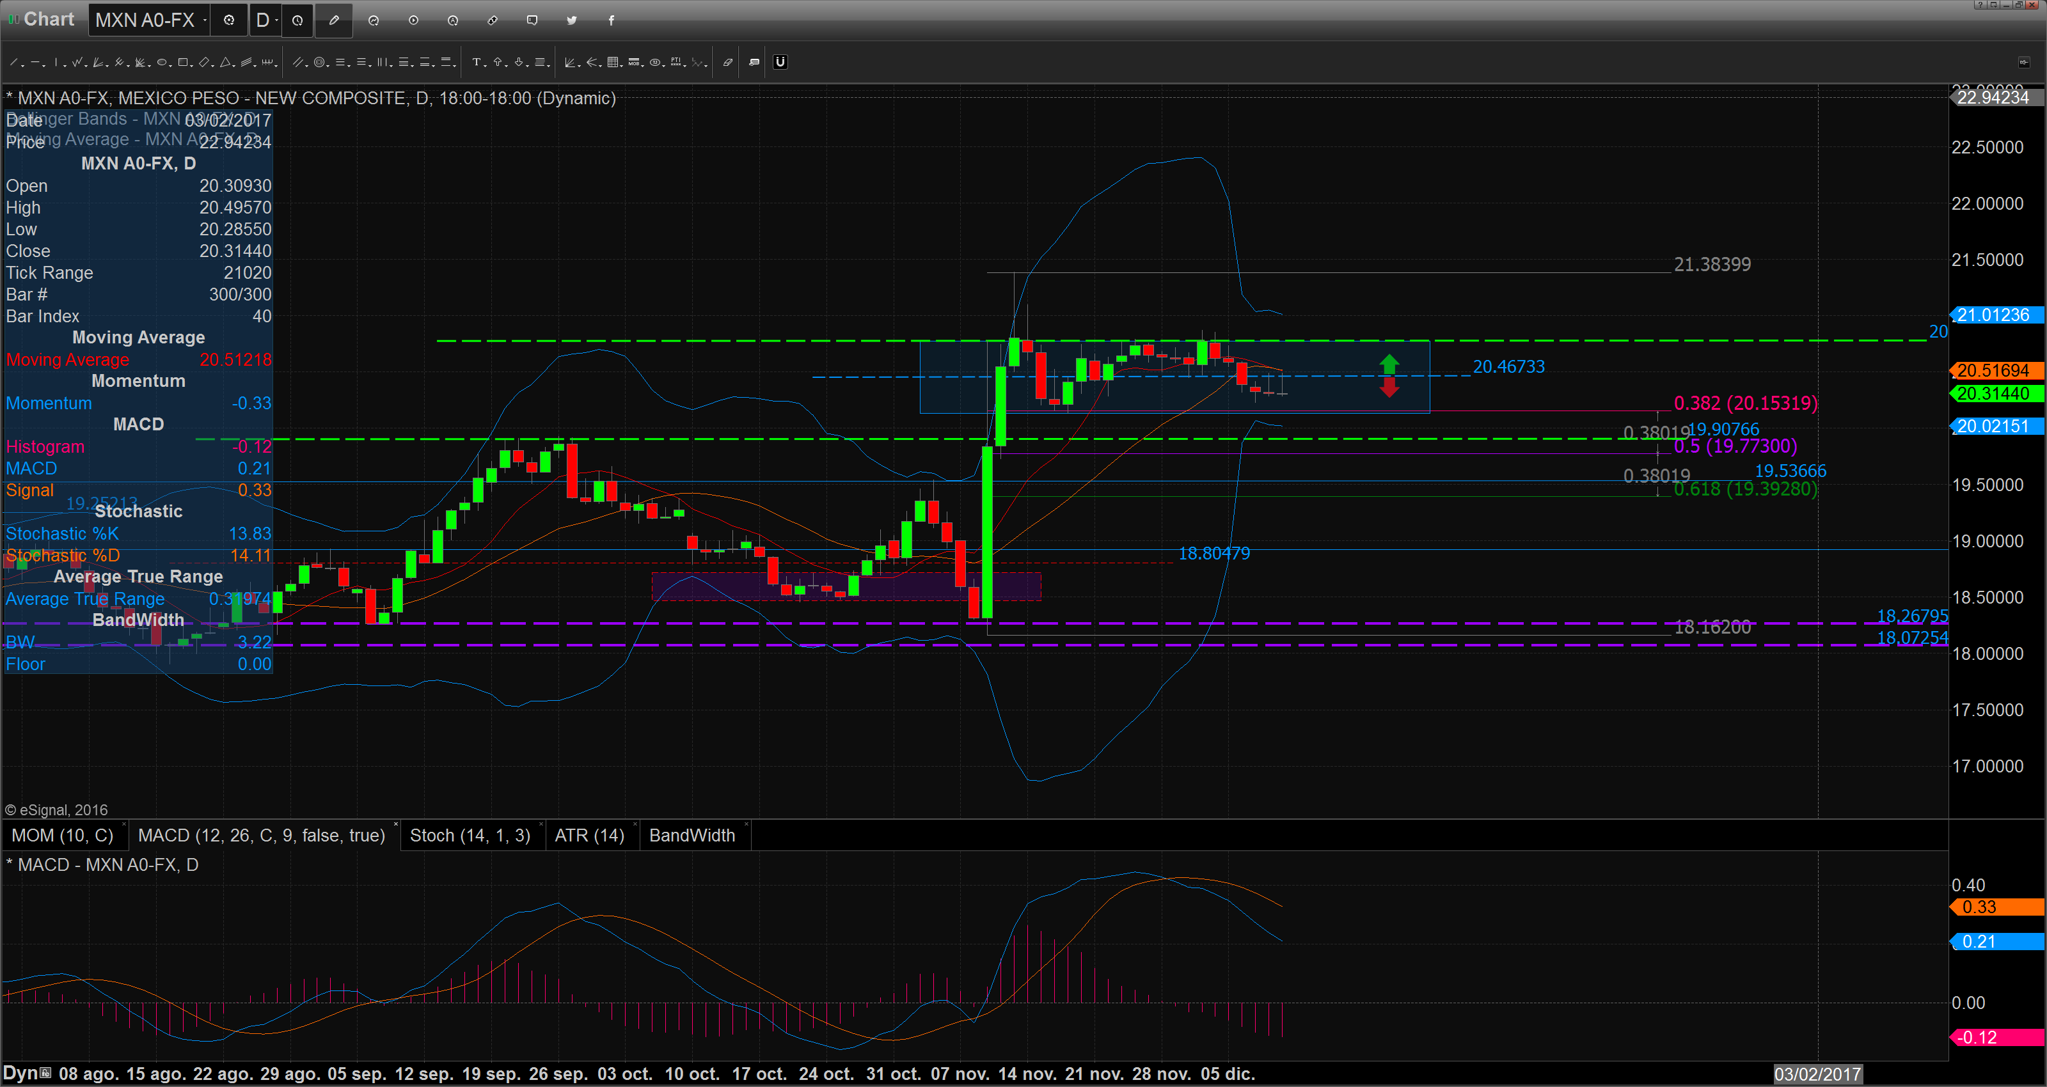Select the text annotation T tool
The height and width of the screenshot is (1087, 2047).
tap(477, 62)
